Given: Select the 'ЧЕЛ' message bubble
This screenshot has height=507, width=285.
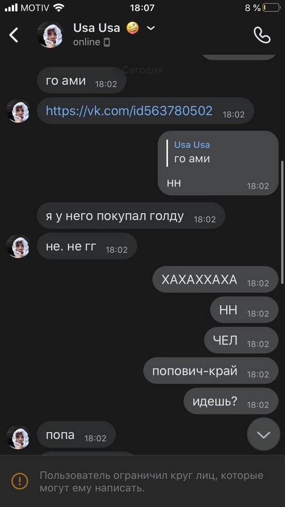Looking at the screenshot, I should pyautogui.click(x=241, y=340).
